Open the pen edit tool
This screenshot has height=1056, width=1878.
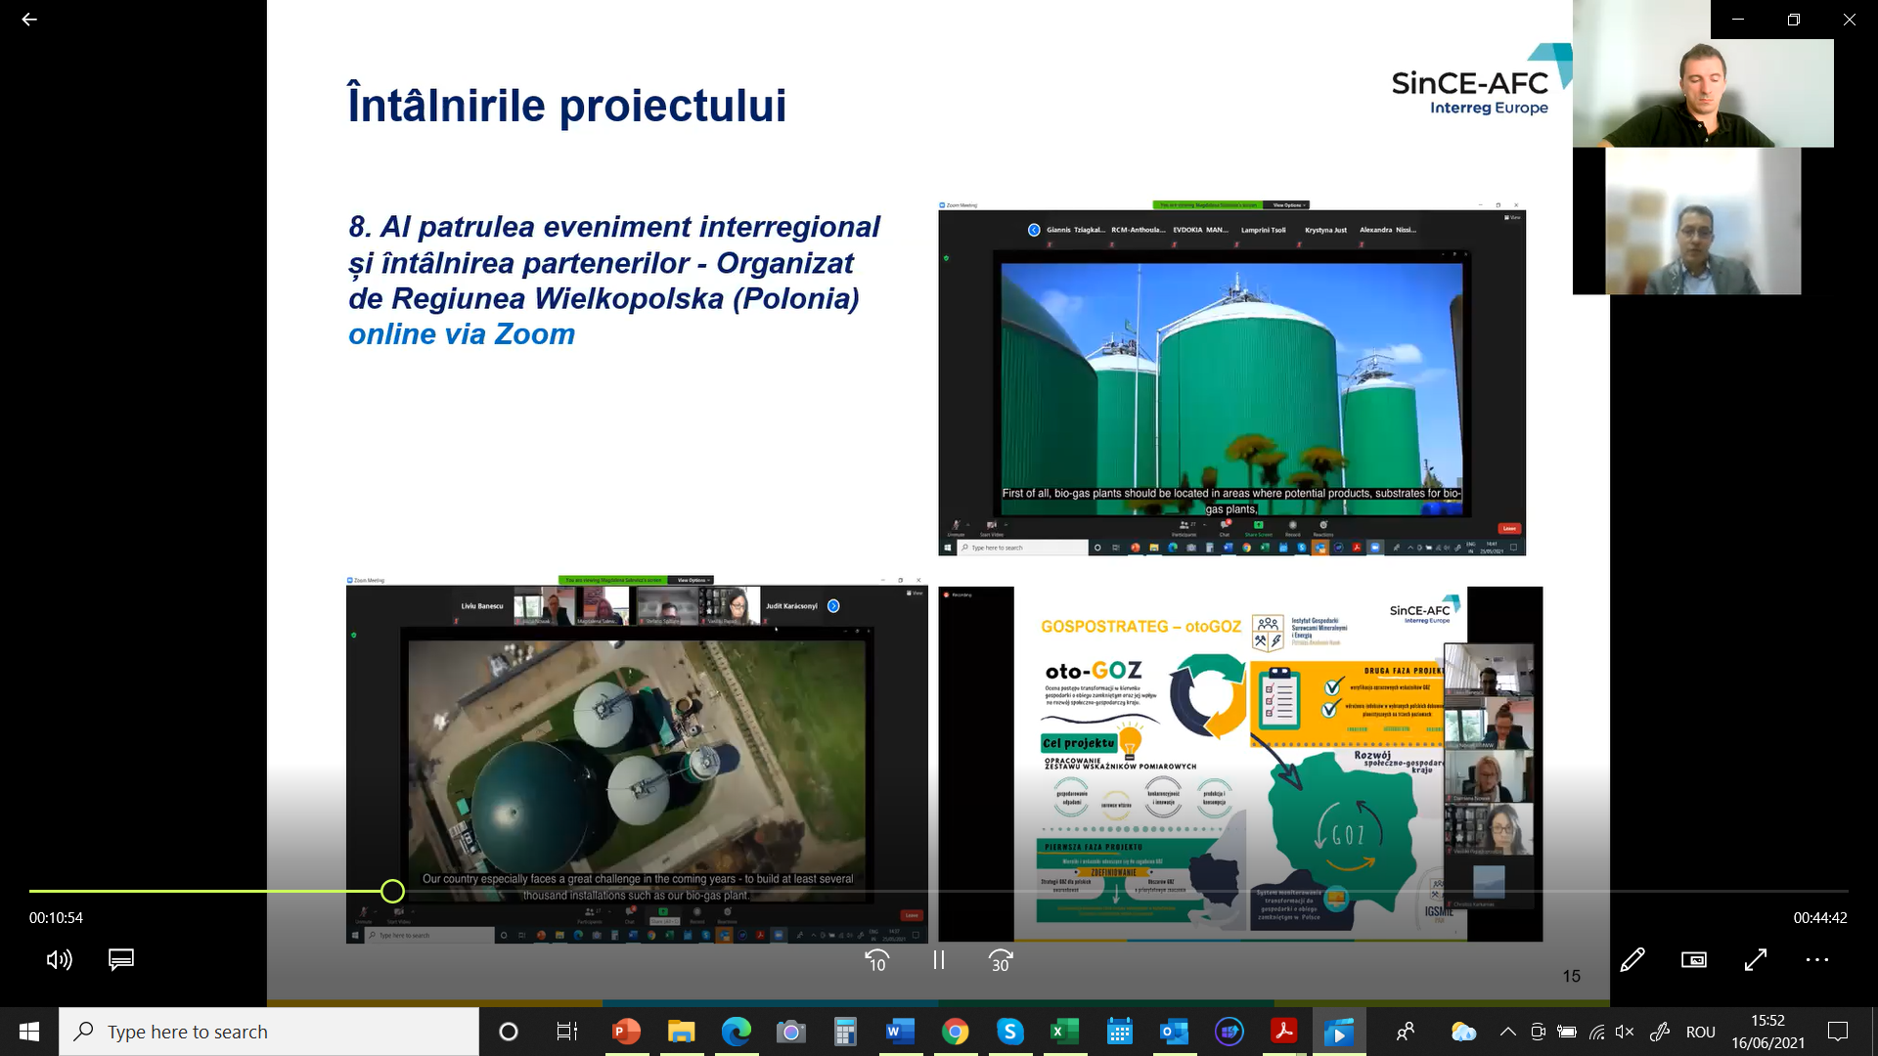tap(1632, 960)
